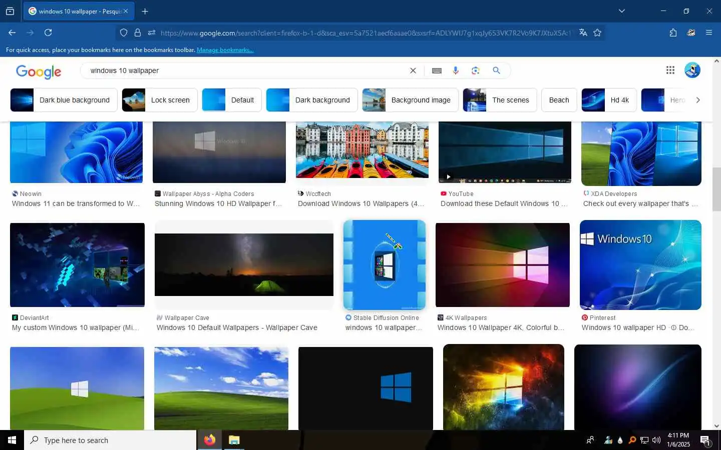Open site permissions icon in address bar
Screen dimensions: 721x450
click(152, 32)
